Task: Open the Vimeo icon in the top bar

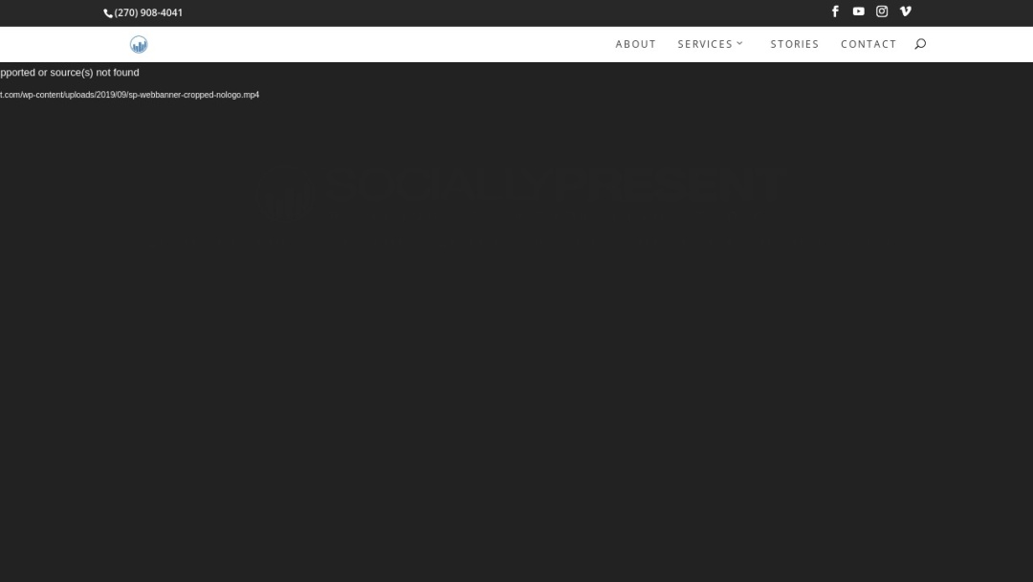Action: [905, 11]
